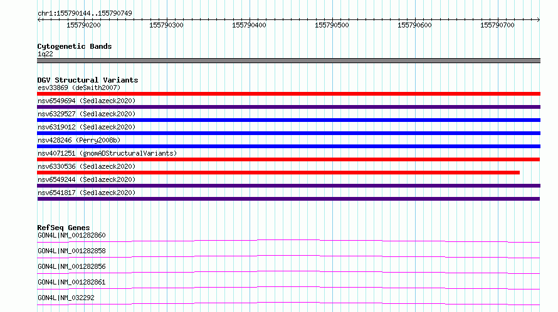Image resolution: width=558 pixels, height=312 pixels.
Task: Click ruler tick label 155790200
Action: pos(83,25)
